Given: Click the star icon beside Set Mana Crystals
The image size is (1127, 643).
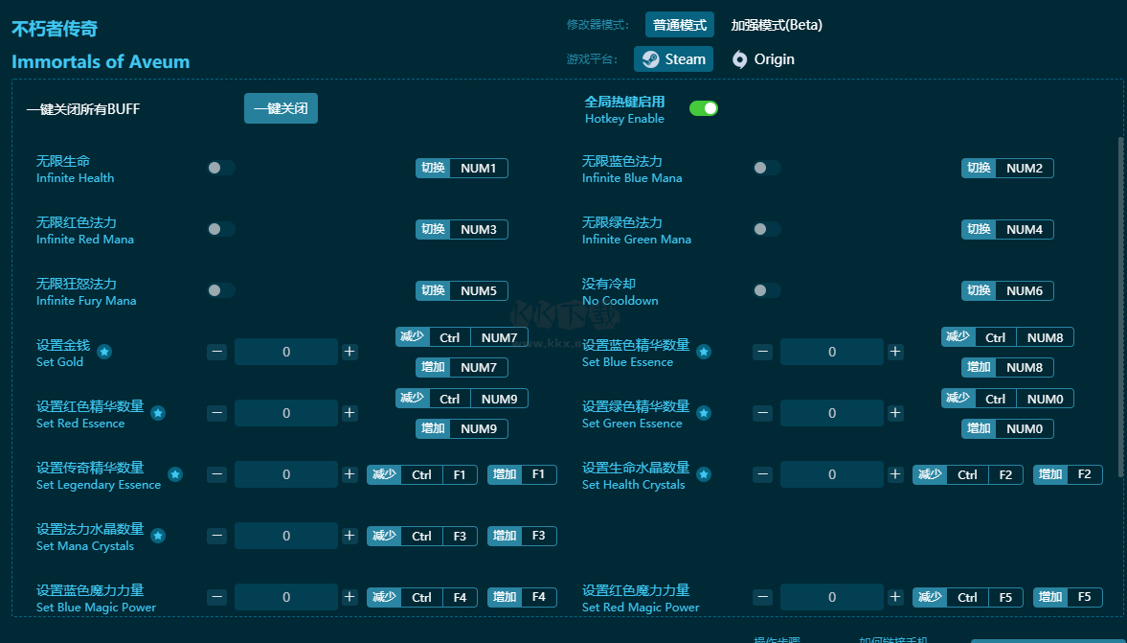Looking at the screenshot, I should click(158, 536).
